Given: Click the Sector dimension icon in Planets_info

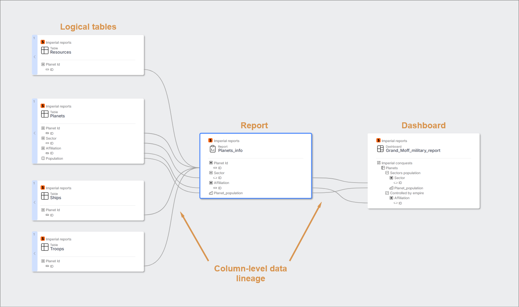Looking at the screenshot, I should point(211,173).
